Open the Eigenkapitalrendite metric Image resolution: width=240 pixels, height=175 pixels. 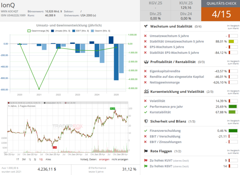coord(165,71)
